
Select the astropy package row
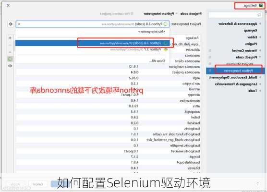click(108, 95)
